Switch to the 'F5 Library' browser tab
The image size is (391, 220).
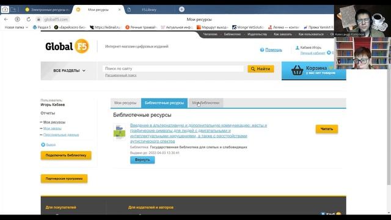coord(149,10)
